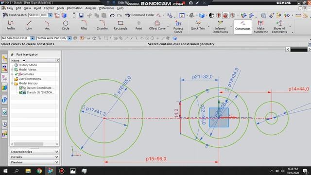Uncheck the Sketch (1) checkbox
This screenshot has width=311, height=175.
(x=20, y=92)
